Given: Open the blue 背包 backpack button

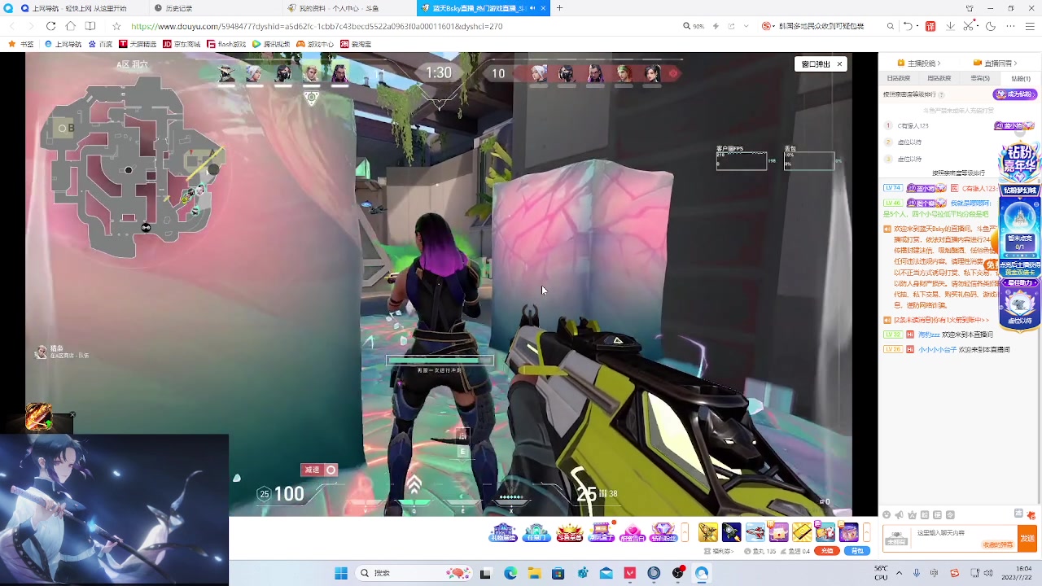Looking at the screenshot, I should (857, 551).
